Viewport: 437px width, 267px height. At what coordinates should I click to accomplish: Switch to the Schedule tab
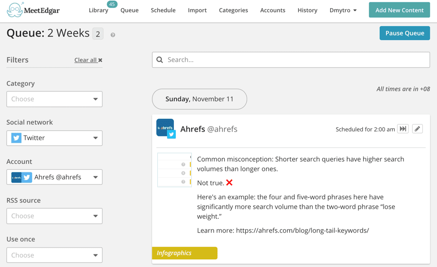tap(163, 10)
